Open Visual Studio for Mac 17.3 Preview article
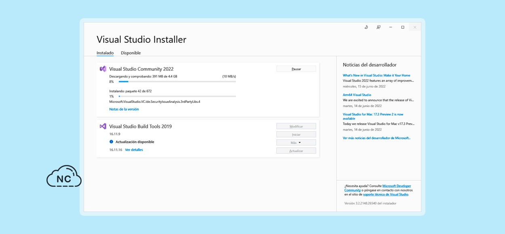505x234 pixels. point(373,116)
